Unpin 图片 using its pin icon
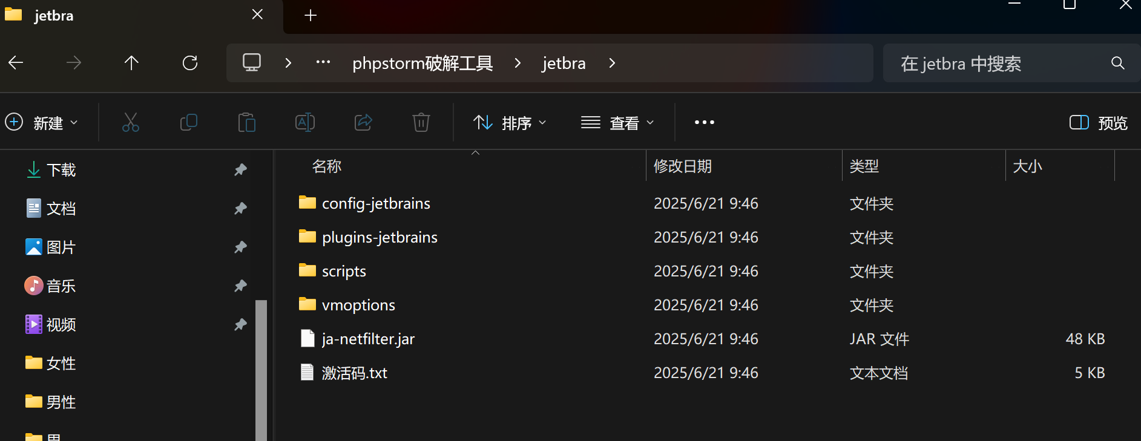Image resolution: width=1141 pixels, height=441 pixels. (x=240, y=247)
